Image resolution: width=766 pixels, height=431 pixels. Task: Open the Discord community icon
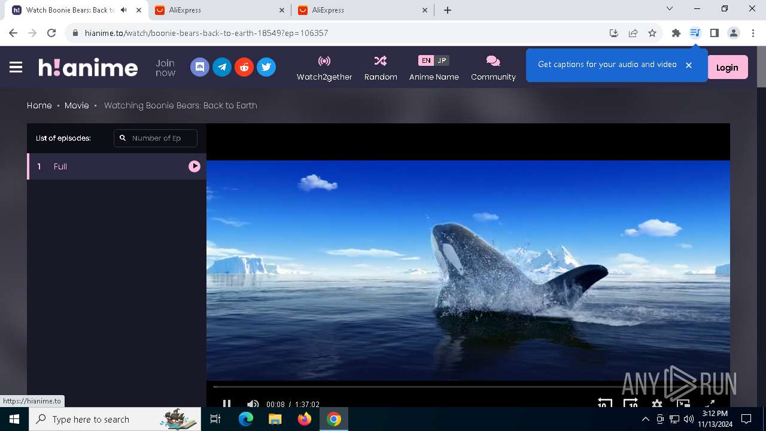click(200, 67)
